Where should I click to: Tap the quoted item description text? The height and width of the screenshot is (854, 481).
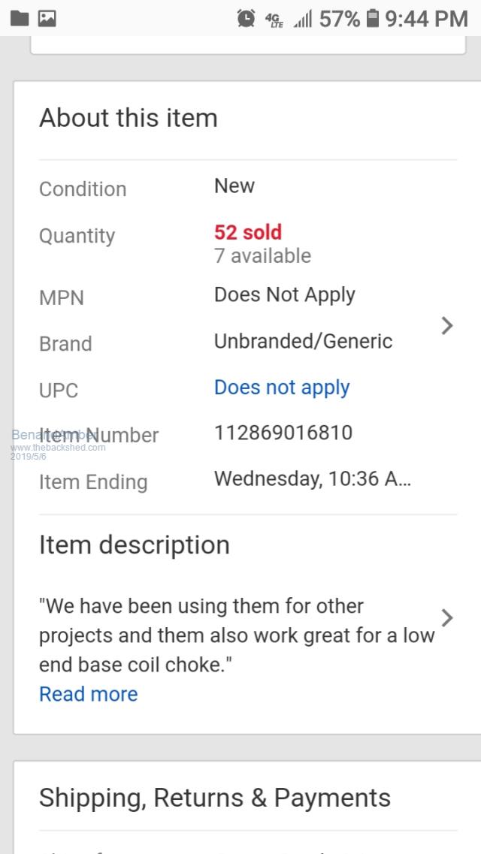237,635
